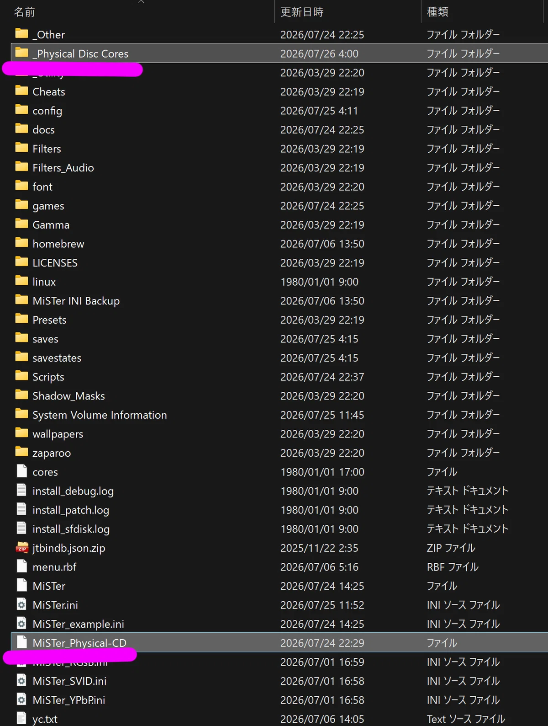Click the Filters_Audio folder icon

coord(21,167)
